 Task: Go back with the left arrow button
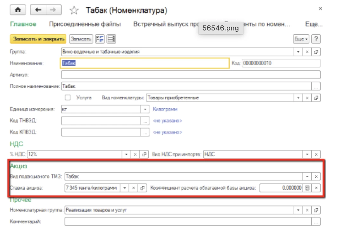click(x=38, y=10)
